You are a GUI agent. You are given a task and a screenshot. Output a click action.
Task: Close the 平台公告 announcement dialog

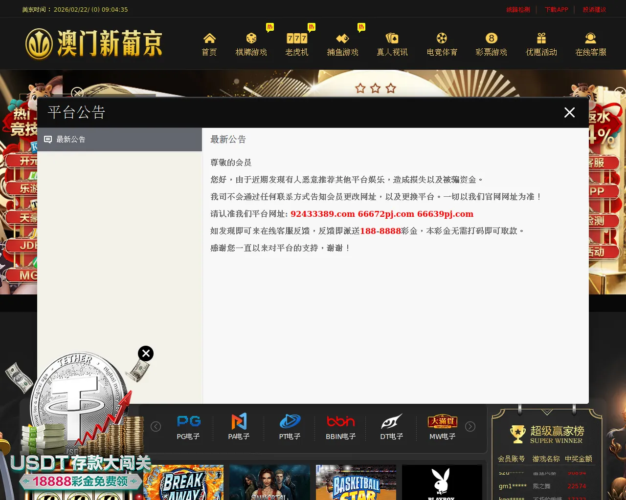(x=569, y=112)
